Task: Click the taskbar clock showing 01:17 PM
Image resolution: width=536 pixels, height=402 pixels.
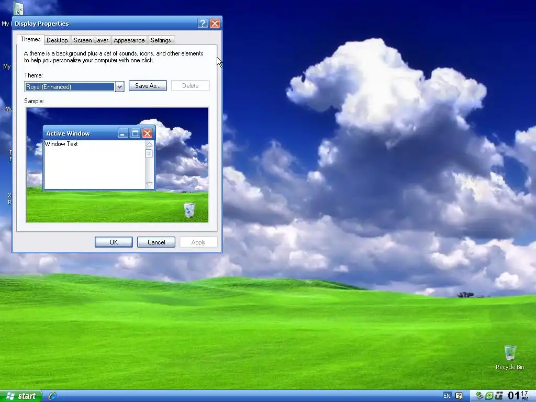Action: tap(518, 396)
